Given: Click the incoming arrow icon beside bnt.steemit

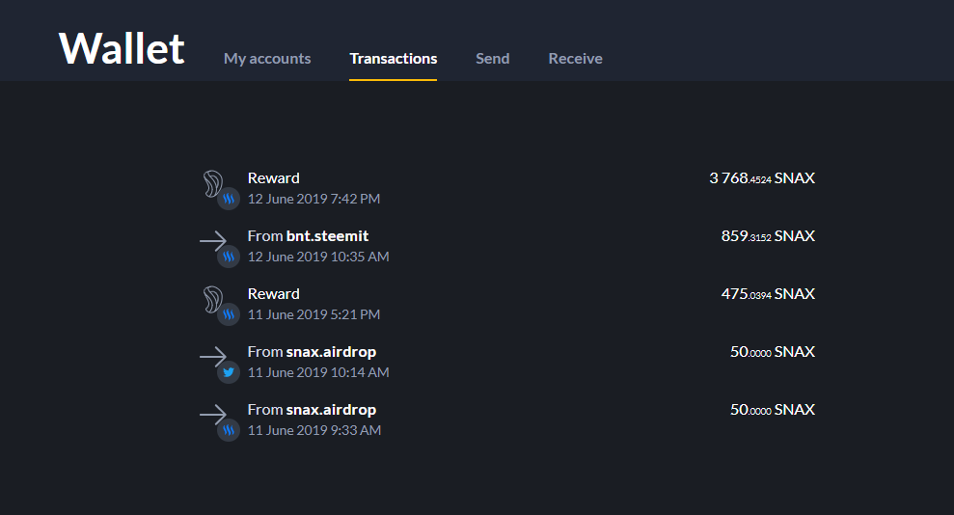Looking at the screenshot, I should point(212,240).
